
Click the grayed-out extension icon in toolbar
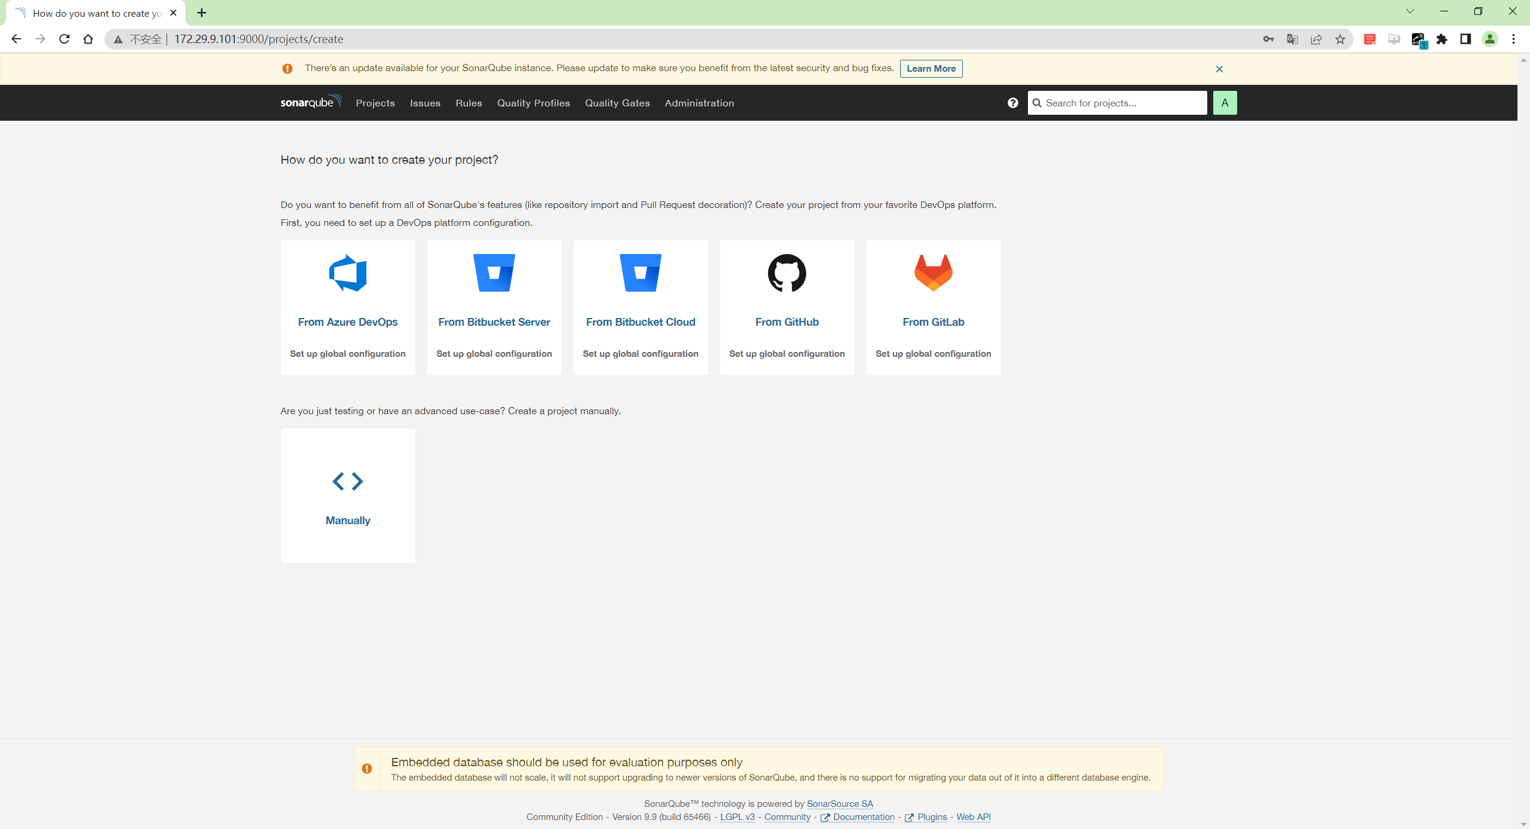click(x=1394, y=39)
